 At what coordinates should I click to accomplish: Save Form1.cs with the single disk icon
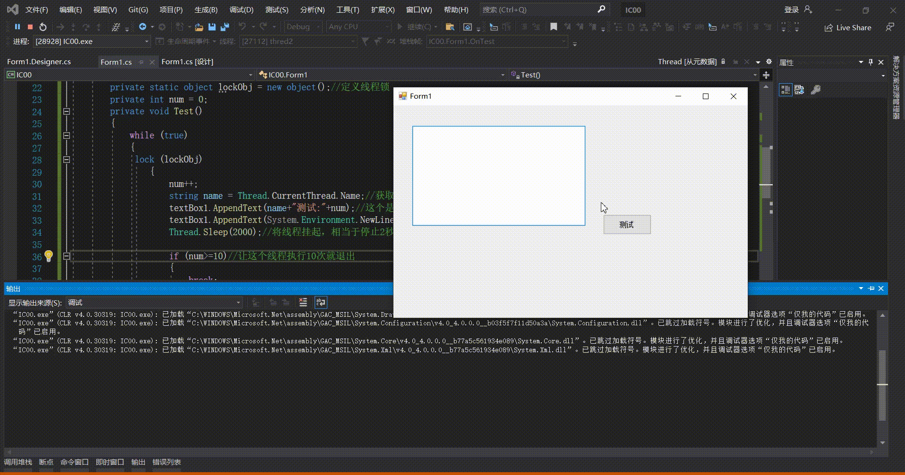tap(212, 27)
